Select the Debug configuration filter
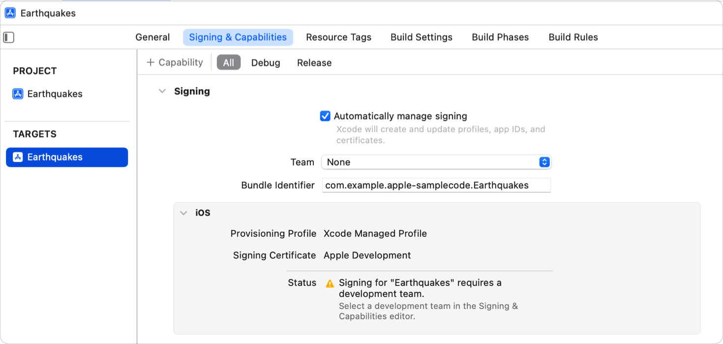Viewport: 723px width, 344px height. (x=266, y=63)
